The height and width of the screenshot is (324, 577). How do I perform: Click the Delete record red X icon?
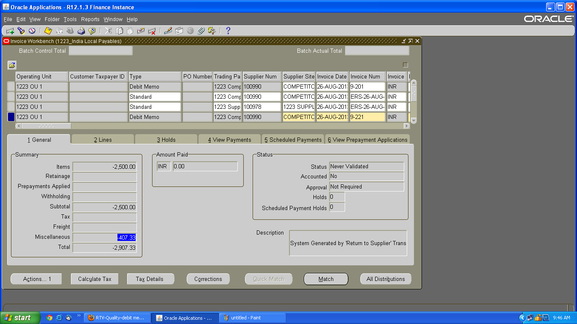(152, 31)
